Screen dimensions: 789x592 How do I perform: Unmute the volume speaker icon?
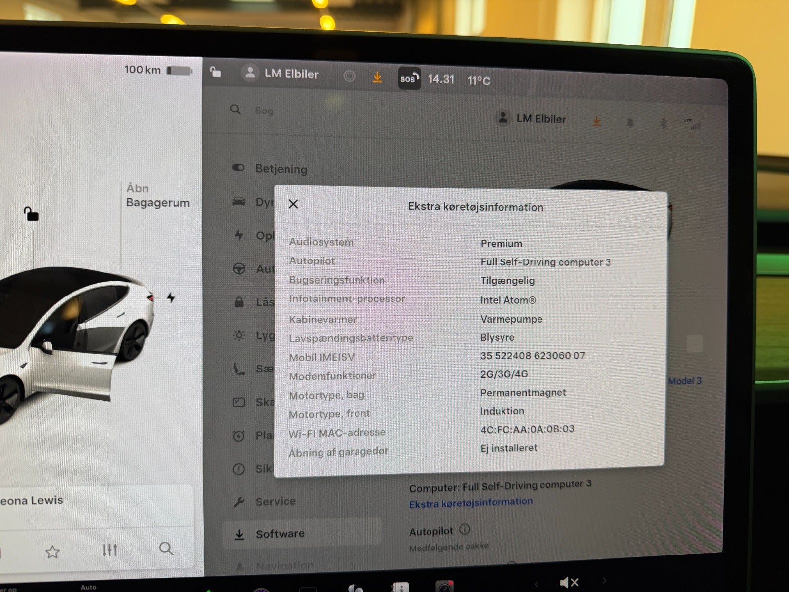(x=569, y=583)
